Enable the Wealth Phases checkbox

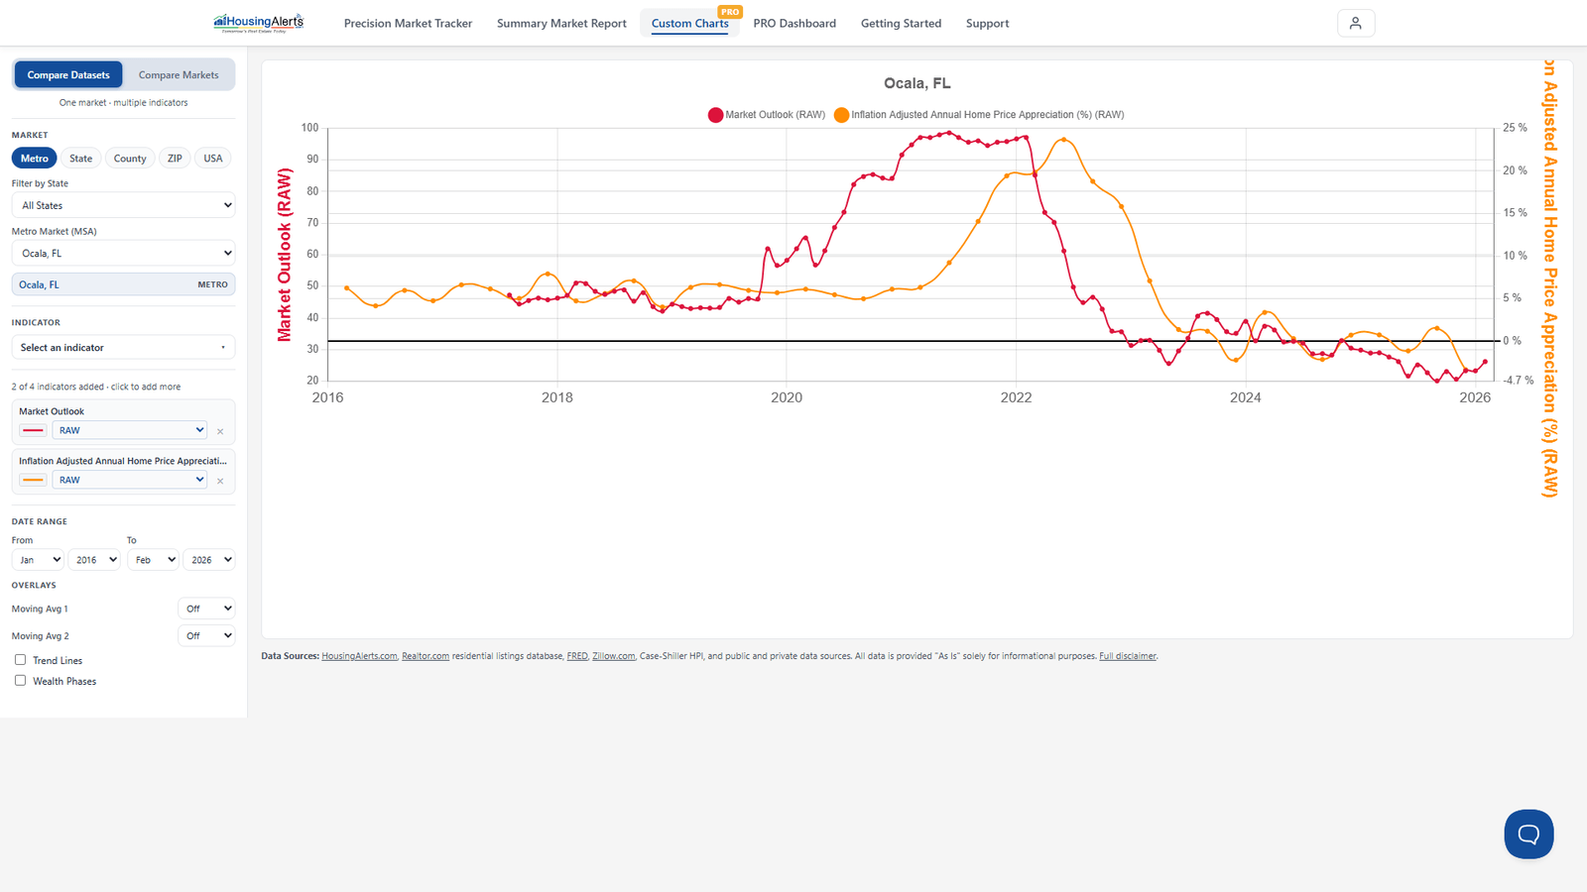click(x=20, y=681)
